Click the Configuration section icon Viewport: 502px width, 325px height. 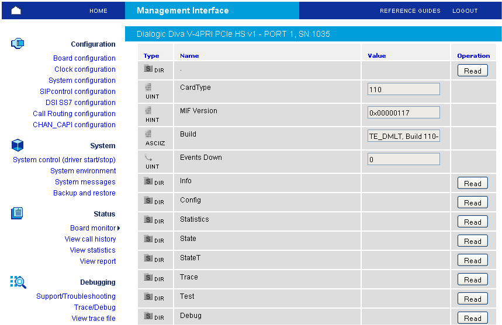click(18, 43)
